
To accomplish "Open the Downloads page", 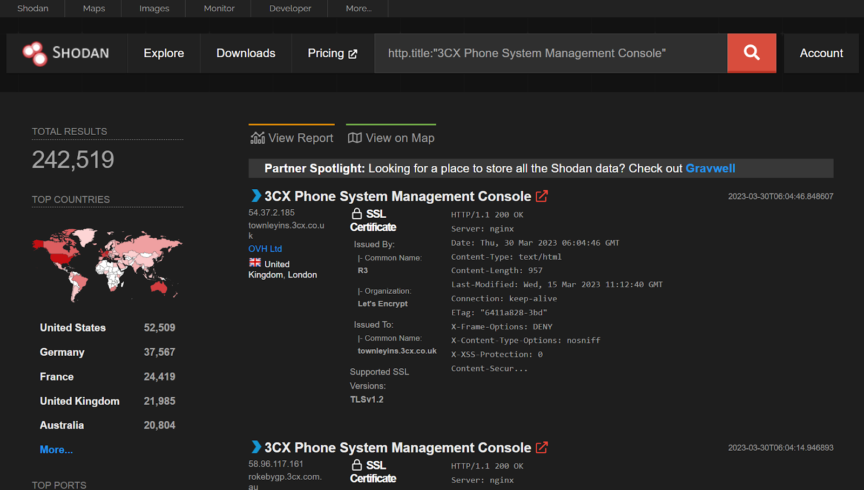I will pos(246,53).
